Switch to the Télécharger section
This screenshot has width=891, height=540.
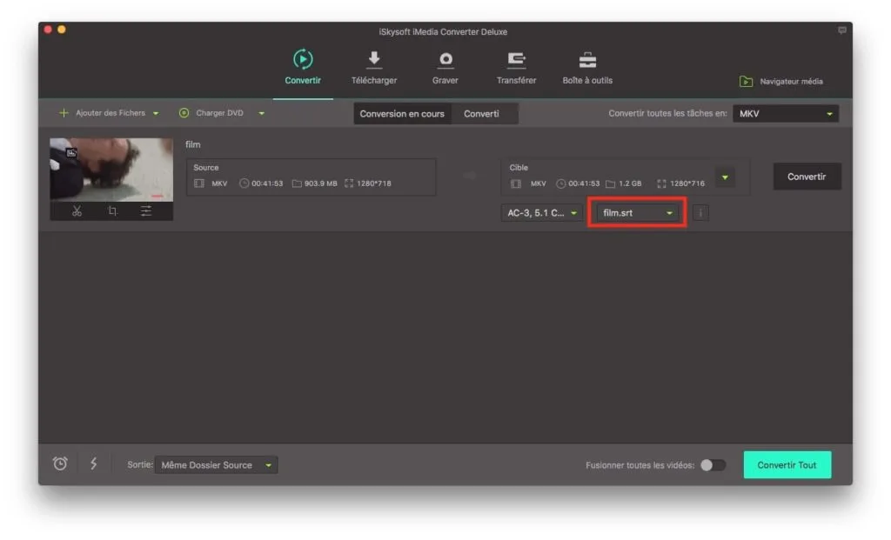(x=374, y=68)
